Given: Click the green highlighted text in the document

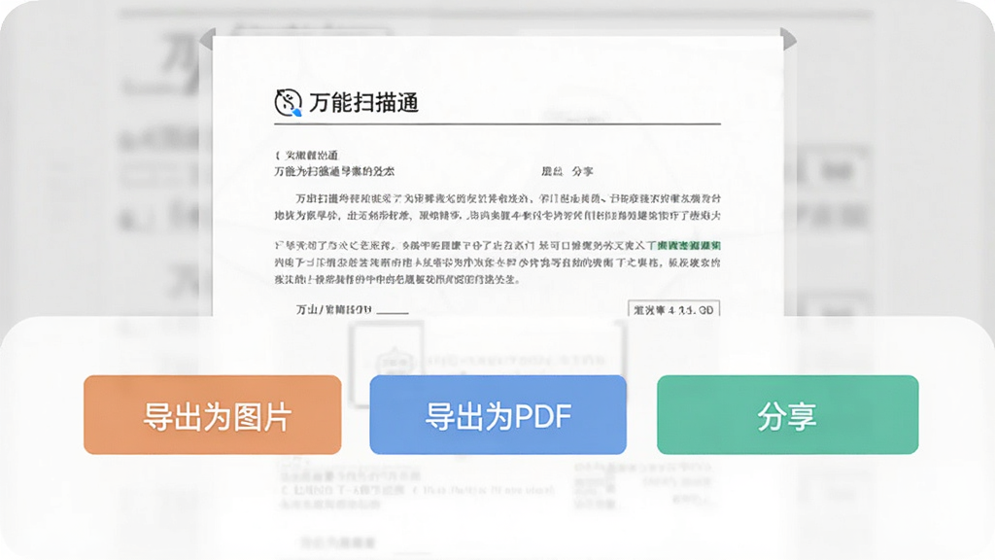Looking at the screenshot, I should click(x=689, y=246).
